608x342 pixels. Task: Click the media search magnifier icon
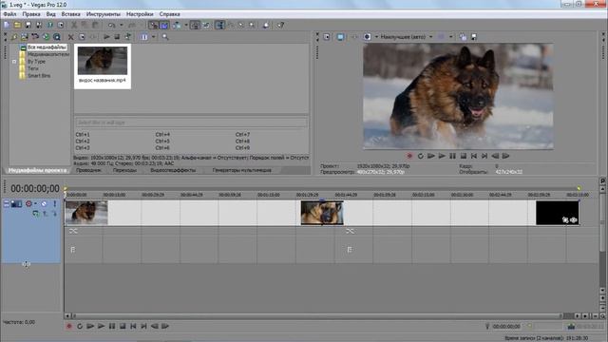(165, 37)
